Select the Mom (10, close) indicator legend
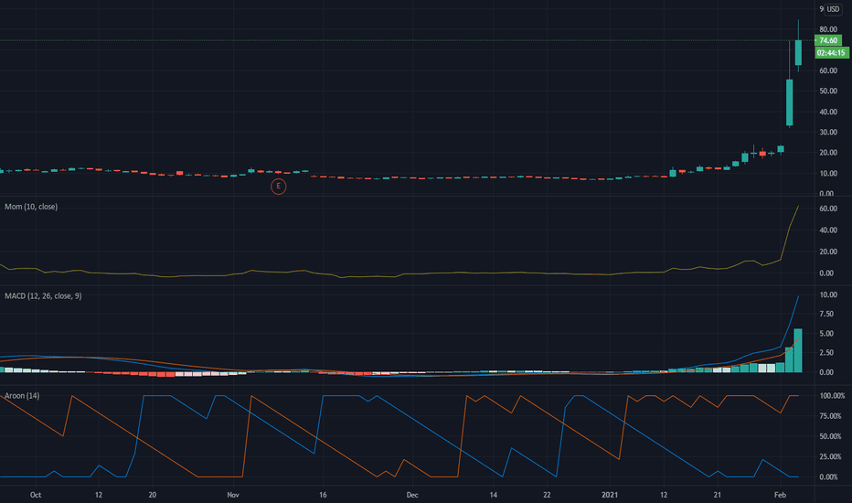852x503 pixels. pos(31,207)
